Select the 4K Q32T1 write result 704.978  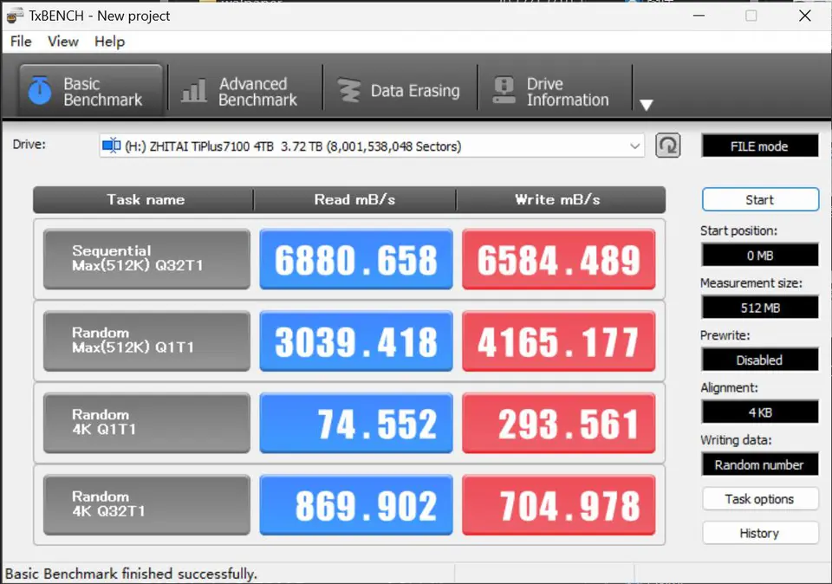pos(559,505)
